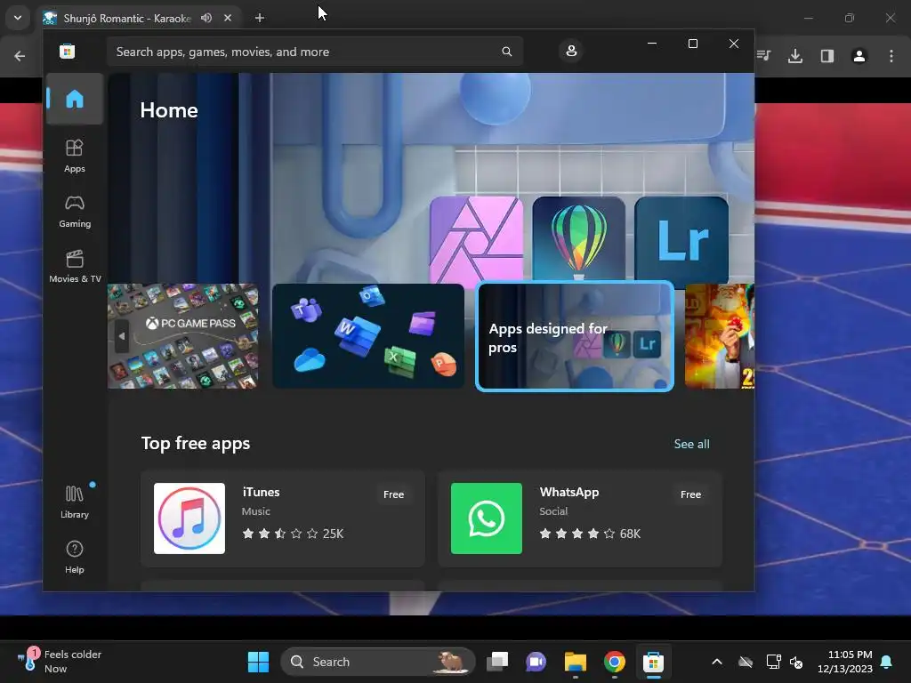This screenshot has height=683, width=911.
Task: Open the iTunes app icon
Action: [x=189, y=518]
